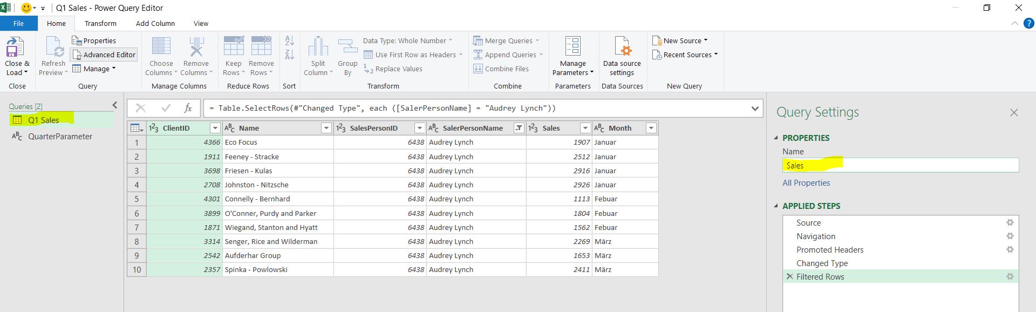Click the Remove Columns icon

pyautogui.click(x=196, y=48)
